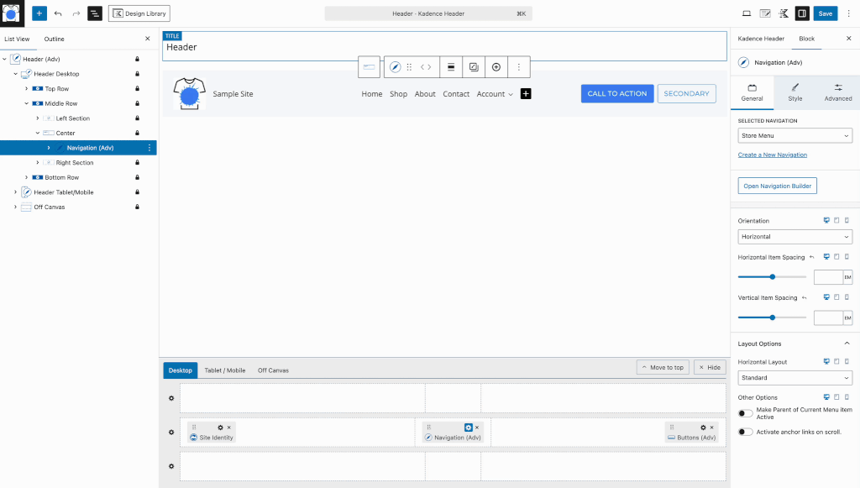Toggle the document overview list icon
This screenshot has width=860, height=488.
pos(95,13)
